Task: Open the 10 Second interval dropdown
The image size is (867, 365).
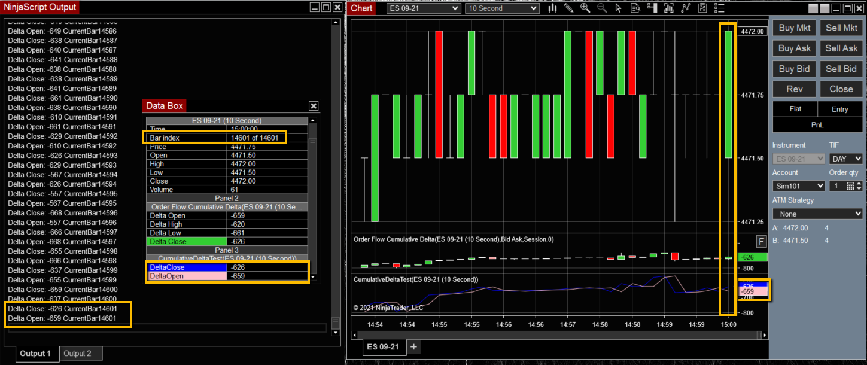Action: (501, 8)
